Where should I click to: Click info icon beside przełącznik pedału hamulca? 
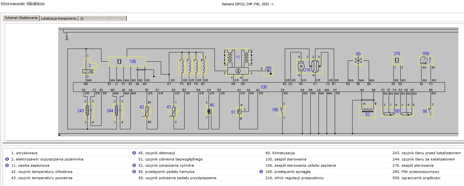134,172
